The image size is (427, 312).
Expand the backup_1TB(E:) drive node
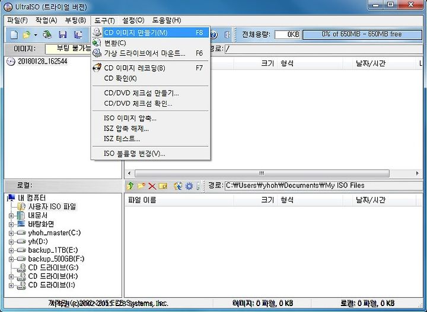pyautogui.click(x=11, y=250)
